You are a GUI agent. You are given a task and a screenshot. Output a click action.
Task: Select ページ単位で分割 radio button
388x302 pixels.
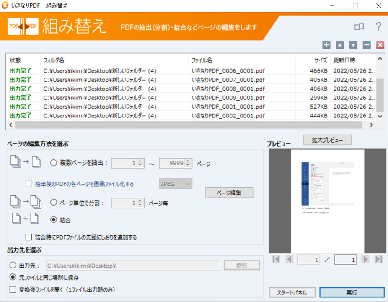pos(54,203)
